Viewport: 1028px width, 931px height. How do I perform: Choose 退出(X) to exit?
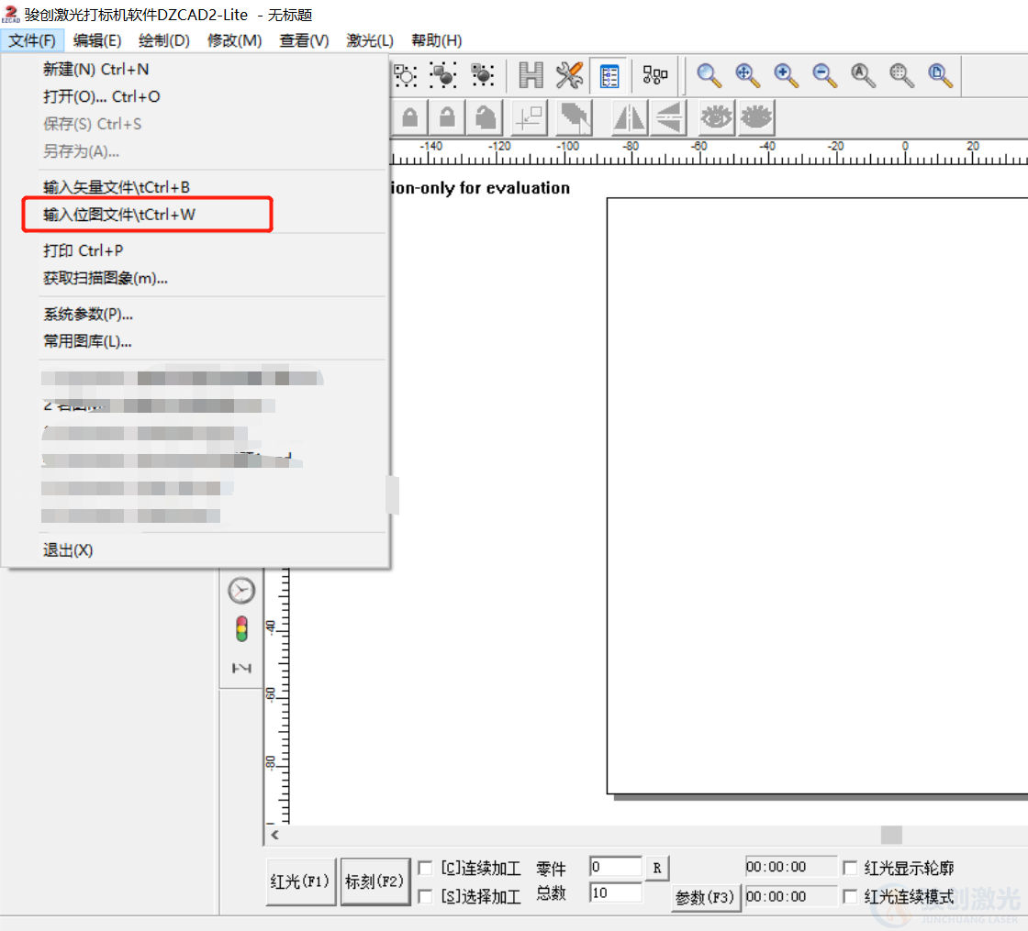[x=195, y=550]
